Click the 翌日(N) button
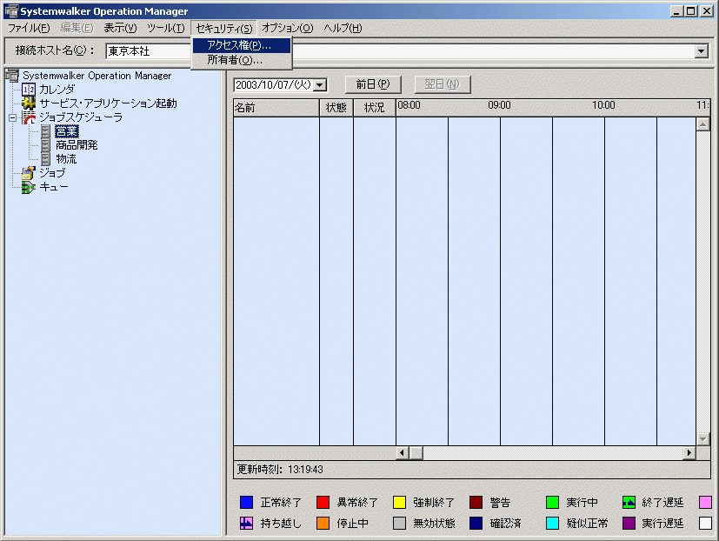 point(443,84)
